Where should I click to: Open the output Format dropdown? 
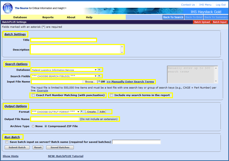[56, 112]
